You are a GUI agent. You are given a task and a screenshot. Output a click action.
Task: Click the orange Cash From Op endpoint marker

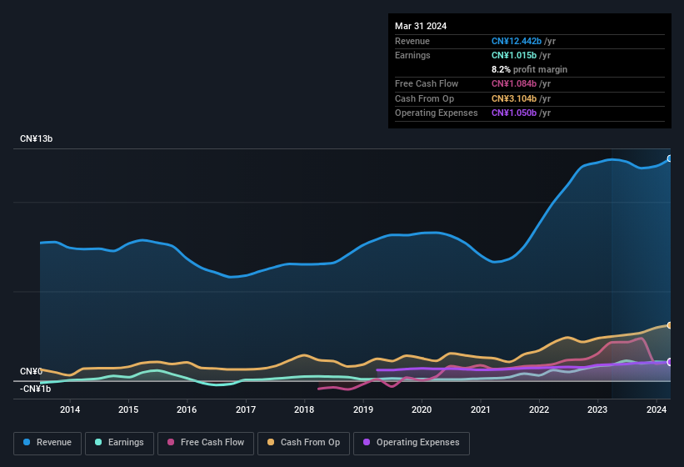[x=670, y=325]
